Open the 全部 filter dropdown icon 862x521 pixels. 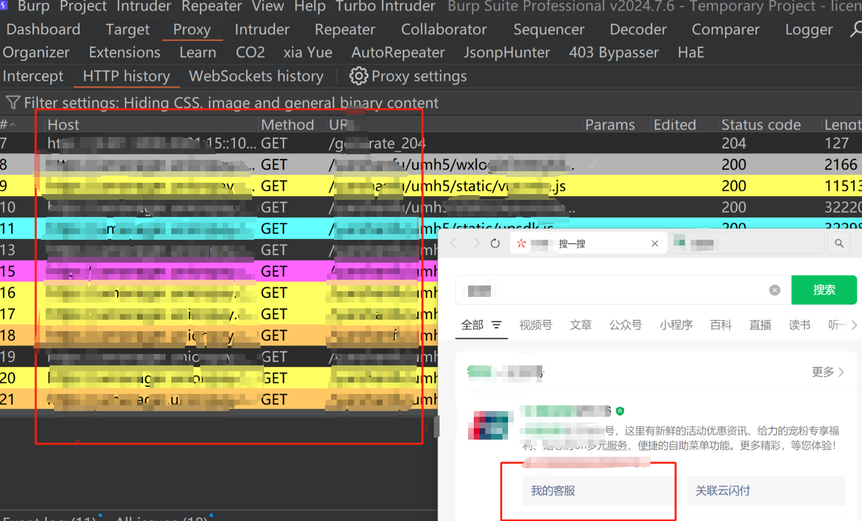497,324
